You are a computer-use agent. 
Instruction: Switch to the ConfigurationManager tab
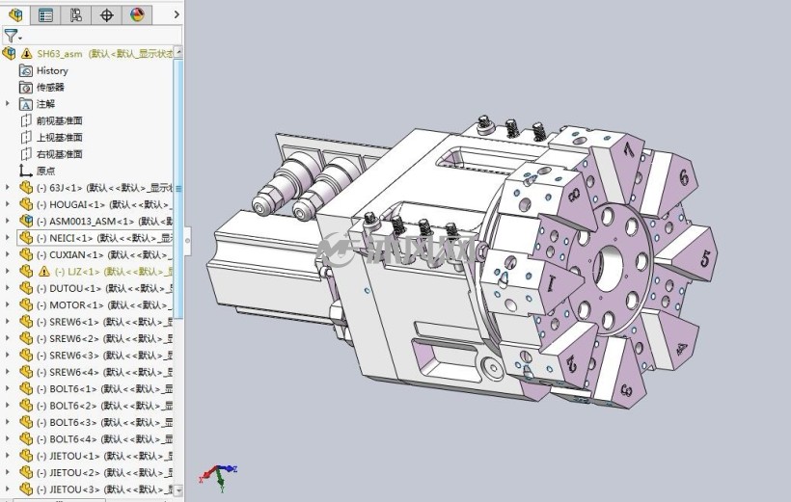(x=75, y=15)
